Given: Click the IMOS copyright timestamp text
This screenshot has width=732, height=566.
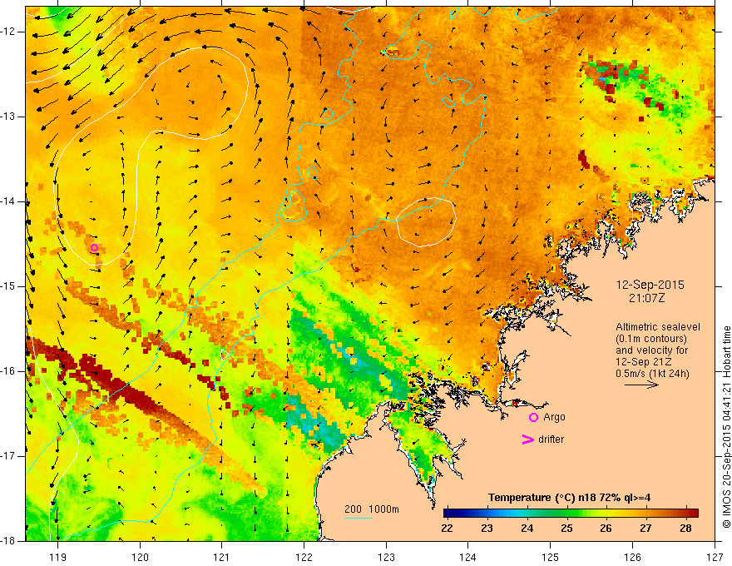Looking at the screenshot, I should [726, 427].
